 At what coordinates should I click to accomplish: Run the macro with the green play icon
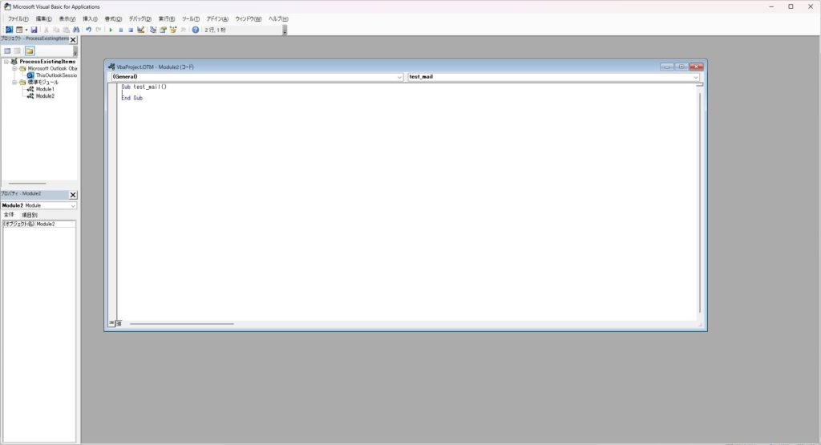tap(111, 30)
